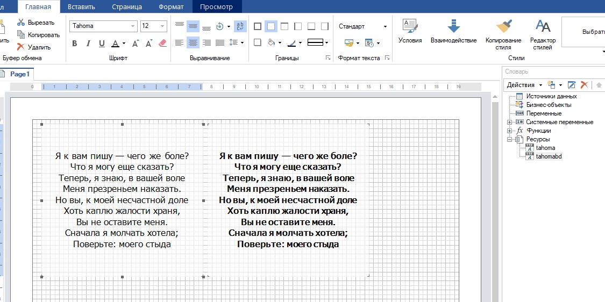Toggle bold formatting (B)
The height and width of the screenshot is (302, 605).
74,43
